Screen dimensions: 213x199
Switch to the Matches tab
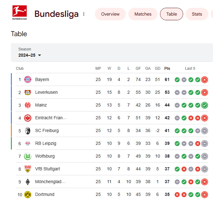(143, 14)
